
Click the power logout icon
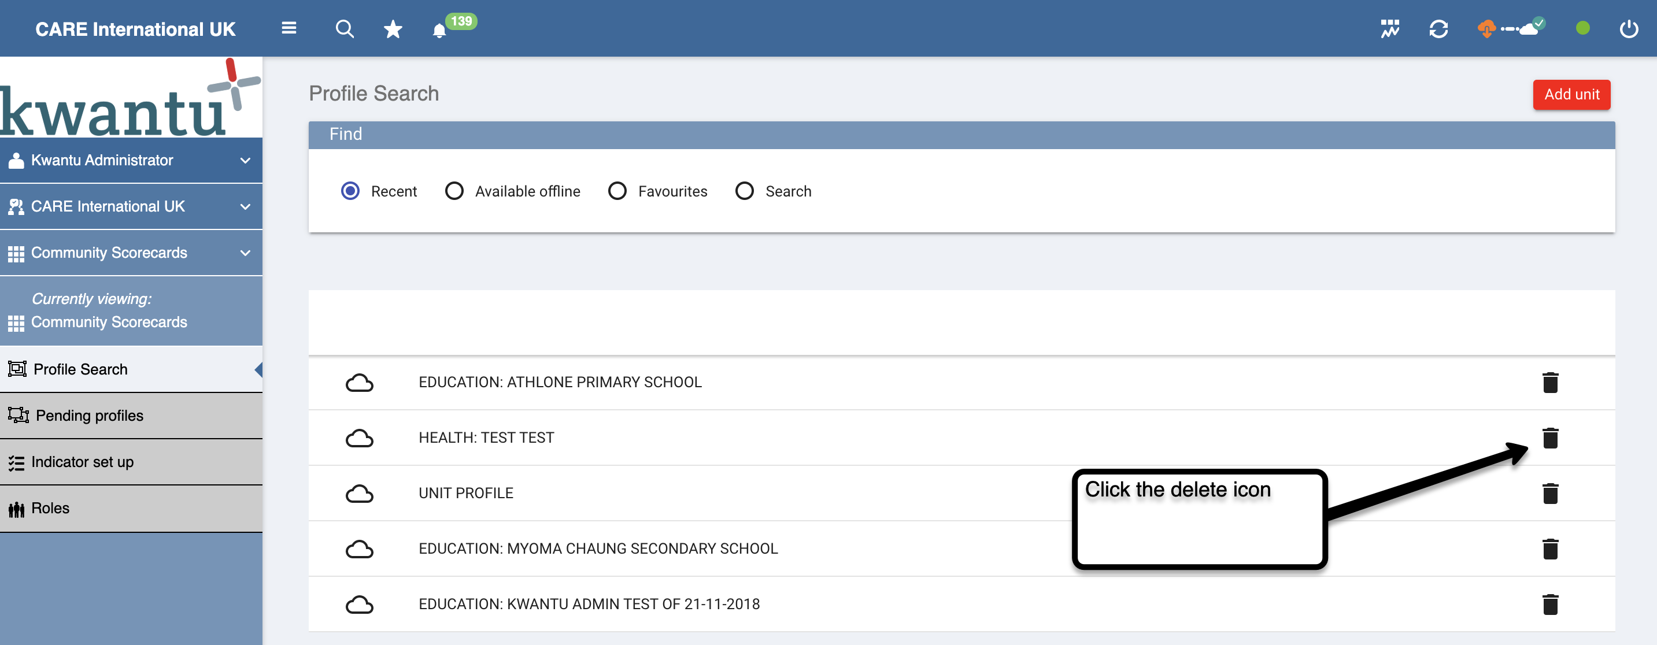(1628, 29)
